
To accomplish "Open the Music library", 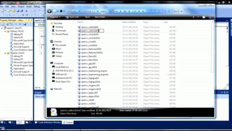I will point(58,49).
